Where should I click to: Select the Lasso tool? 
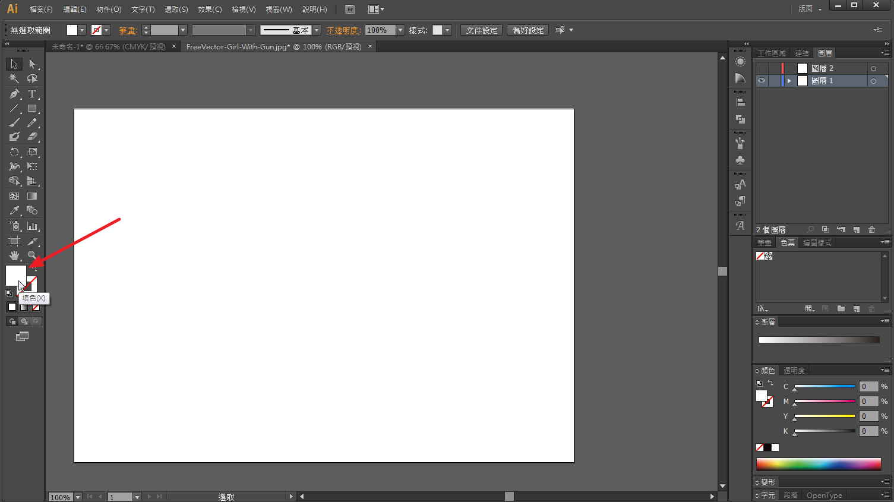[x=32, y=78]
